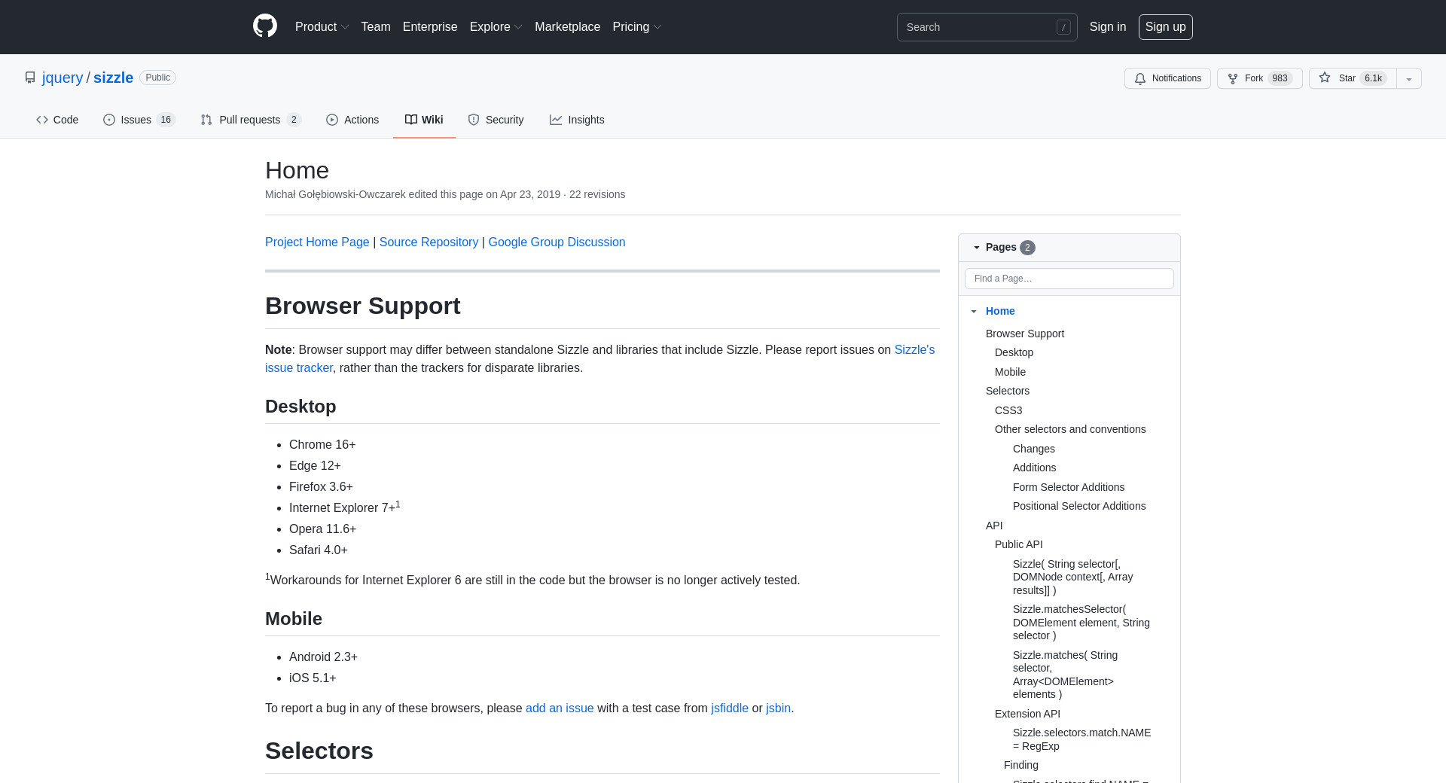Click the Find a Page input field
Image resolution: width=1446 pixels, height=783 pixels.
pos(1069,279)
